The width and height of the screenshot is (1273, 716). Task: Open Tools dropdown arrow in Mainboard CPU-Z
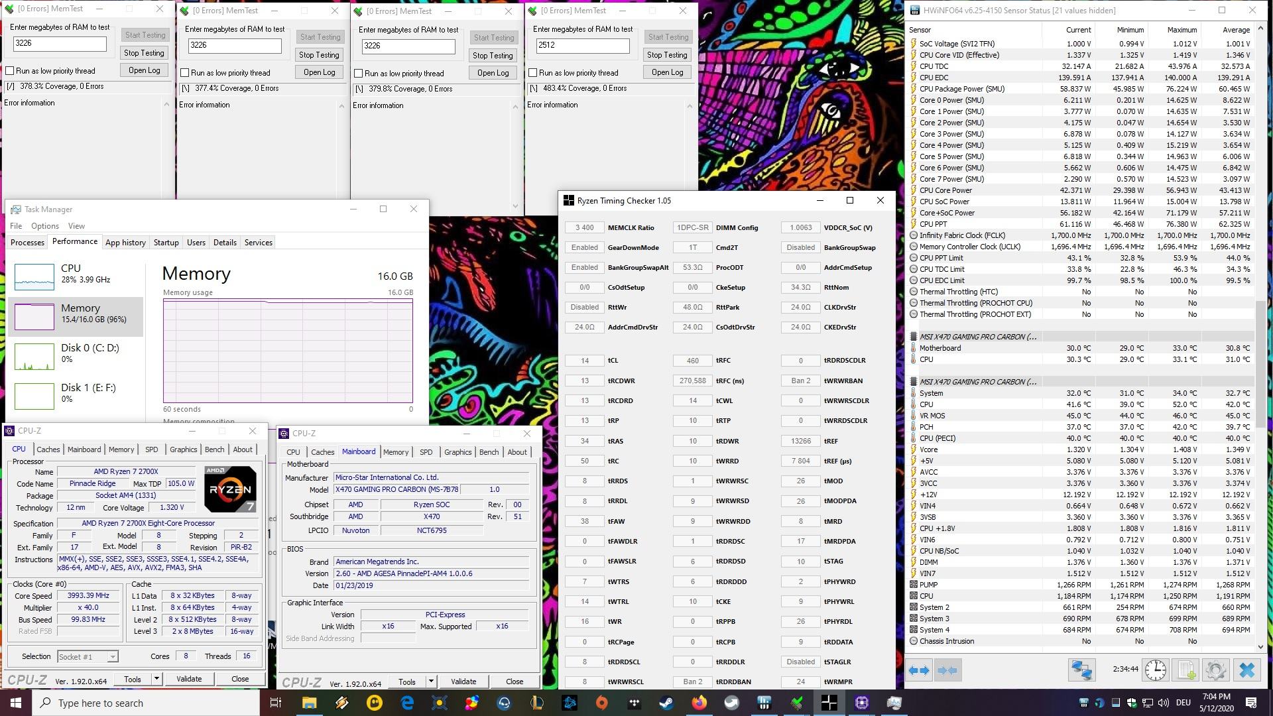431,682
